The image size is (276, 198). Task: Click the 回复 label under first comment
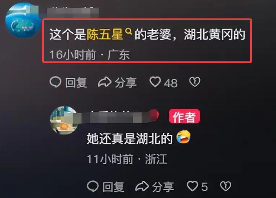pyautogui.click(x=76, y=82)
